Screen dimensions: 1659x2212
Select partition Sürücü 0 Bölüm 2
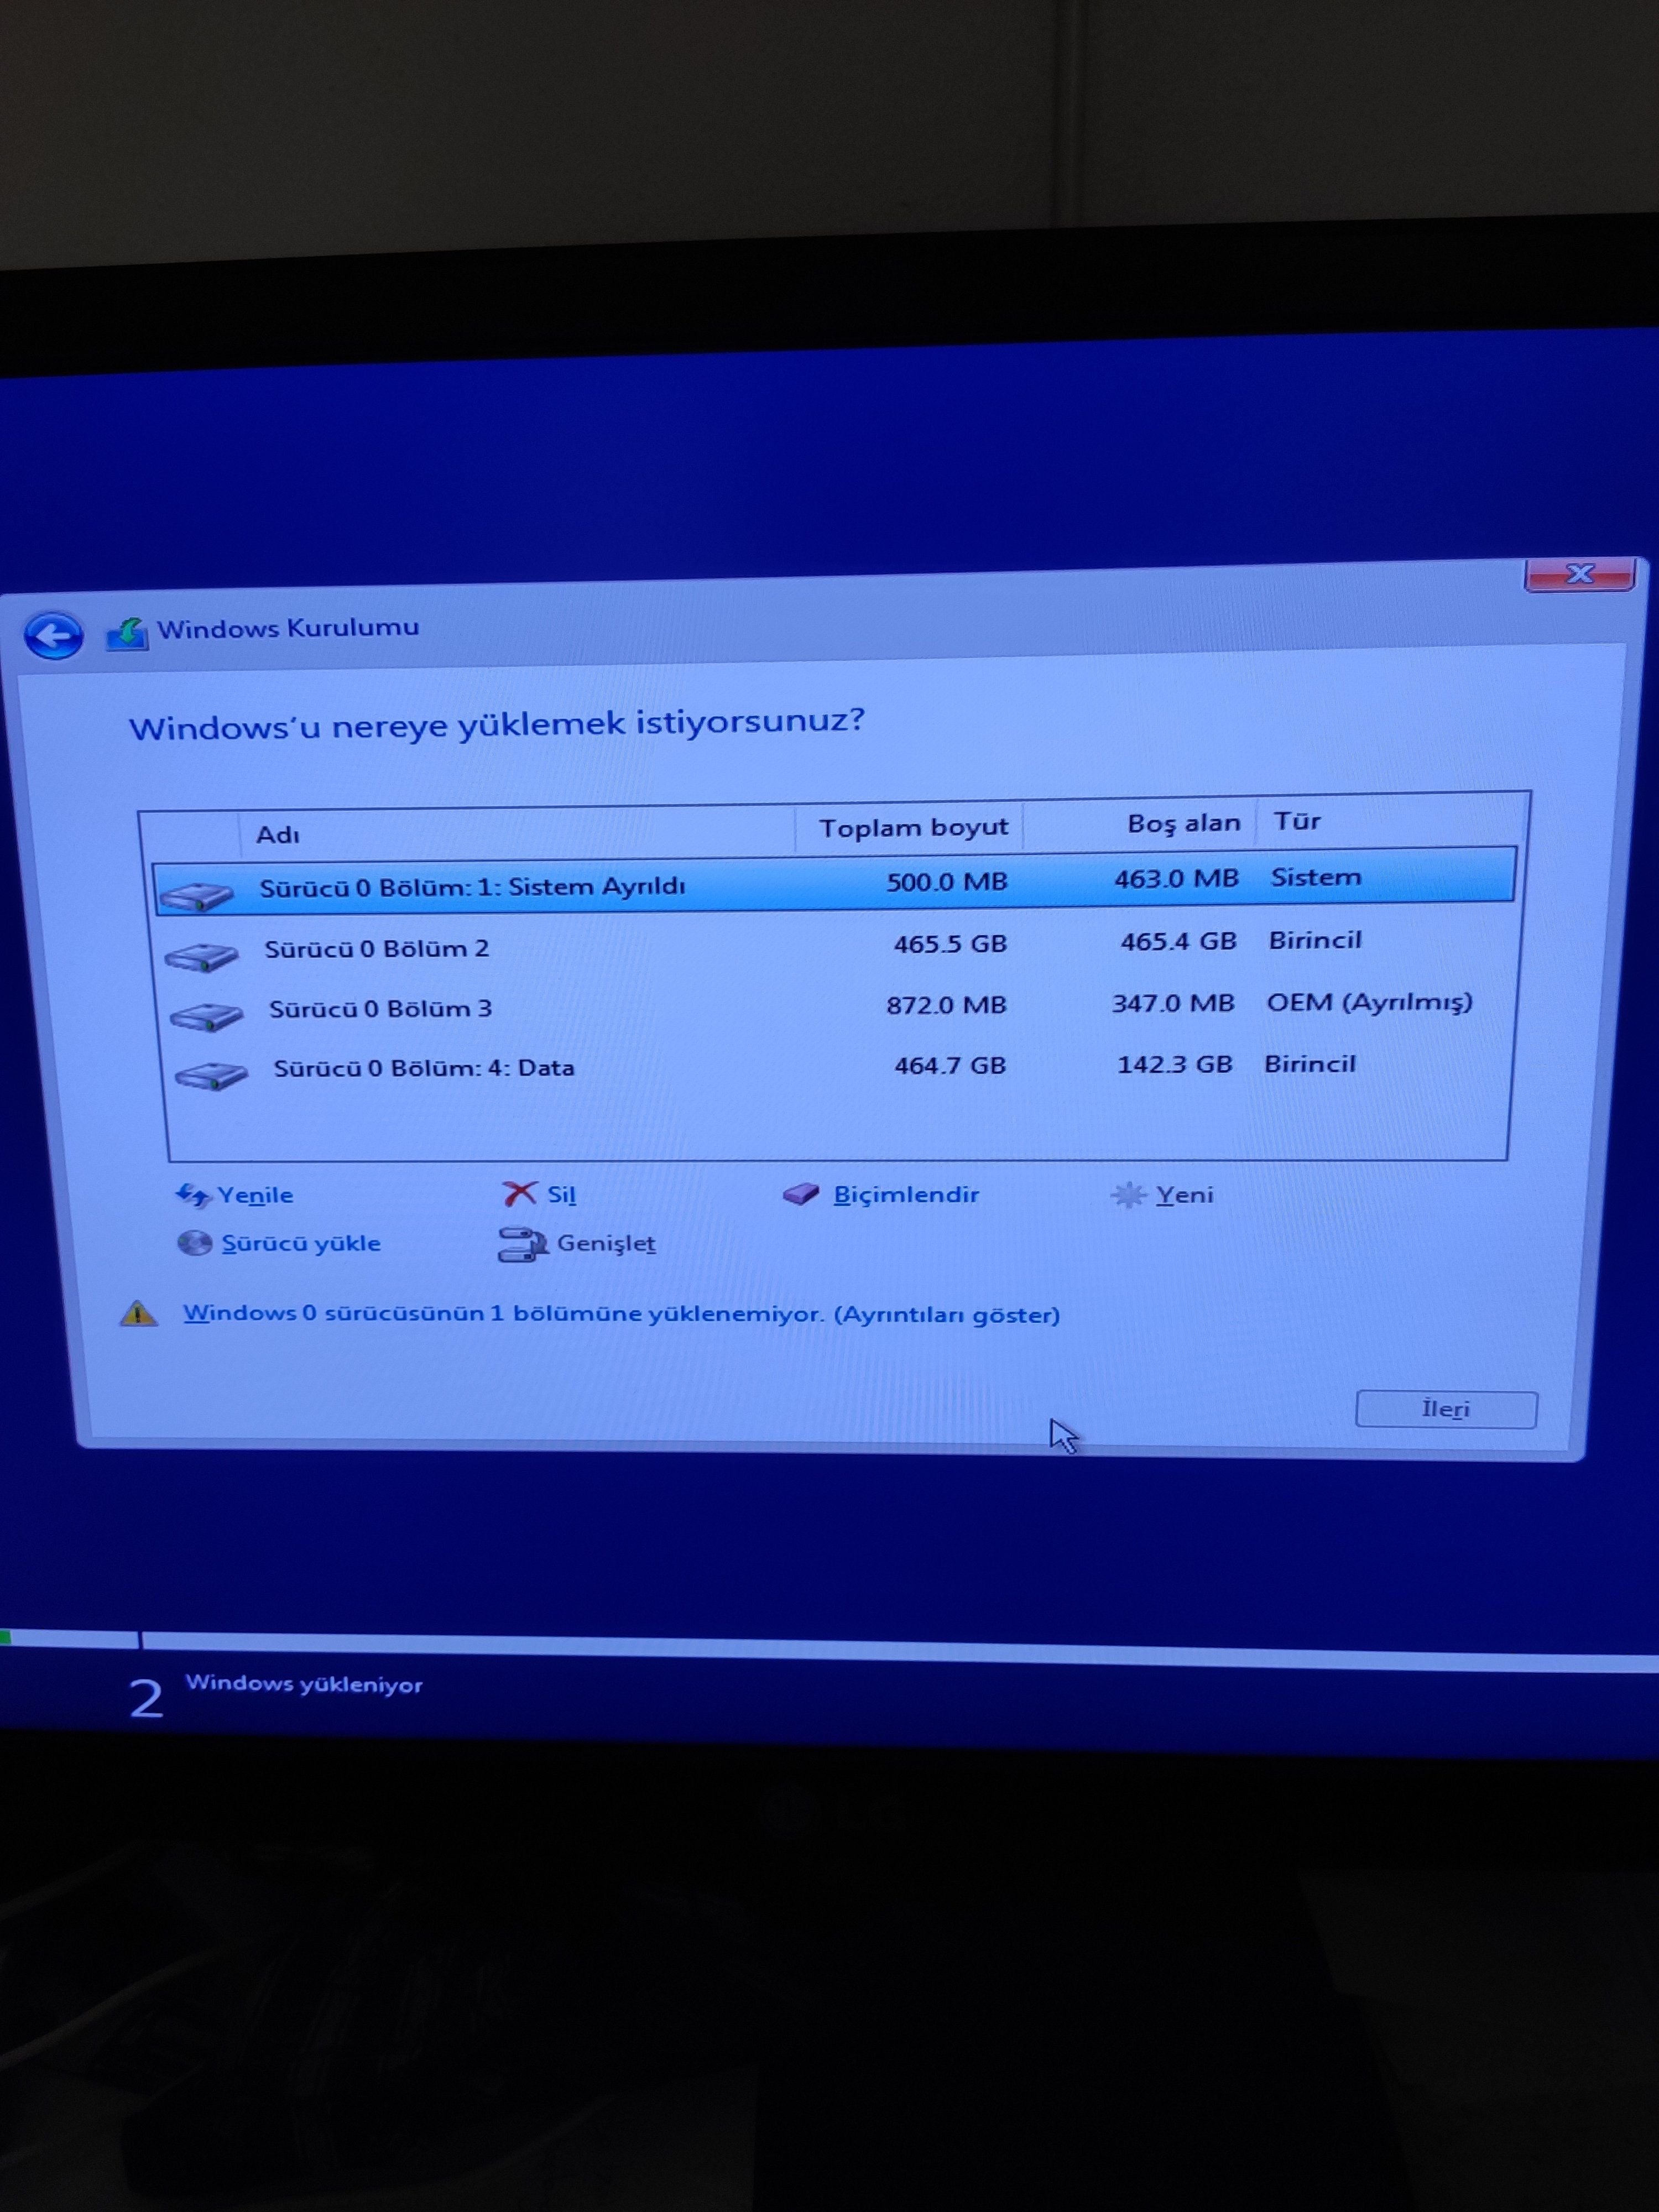376,948
